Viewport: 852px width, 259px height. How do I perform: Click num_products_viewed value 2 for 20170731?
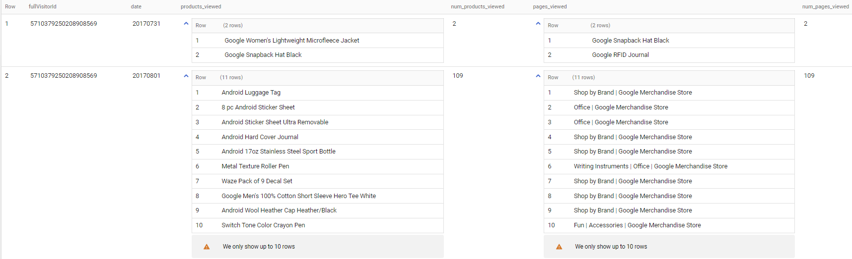(454, 24)
